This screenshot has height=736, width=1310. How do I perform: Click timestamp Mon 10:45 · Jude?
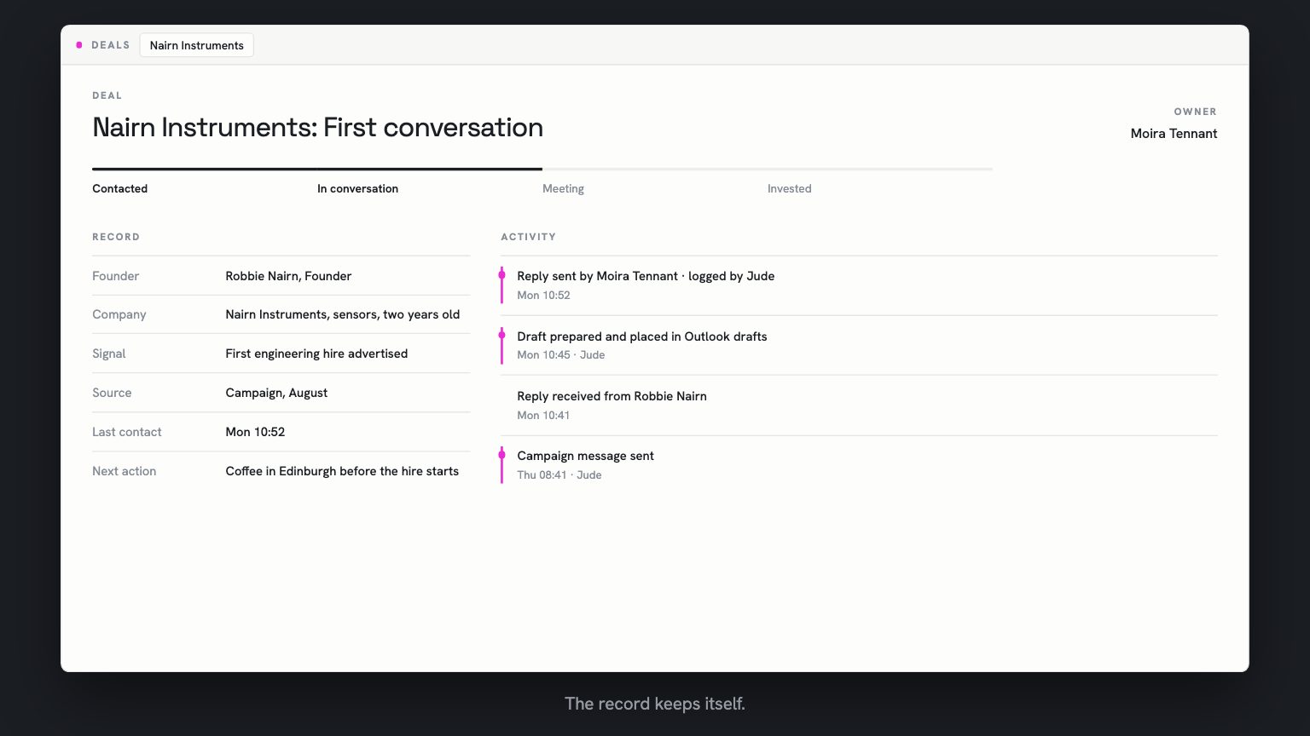[560, 355]
